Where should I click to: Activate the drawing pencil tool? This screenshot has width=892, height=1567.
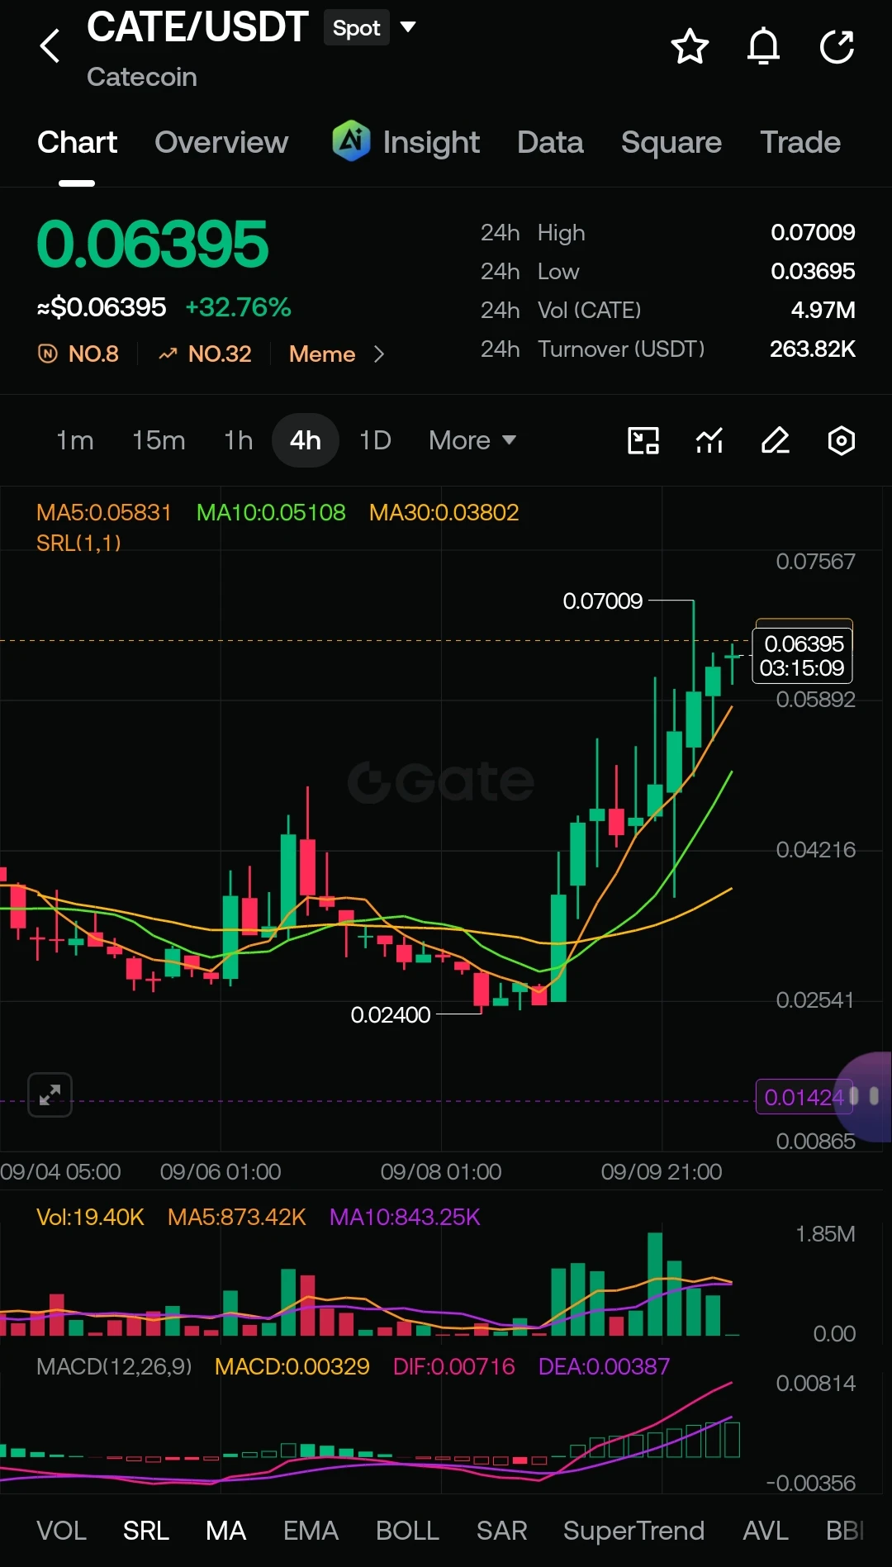point(776,440)
